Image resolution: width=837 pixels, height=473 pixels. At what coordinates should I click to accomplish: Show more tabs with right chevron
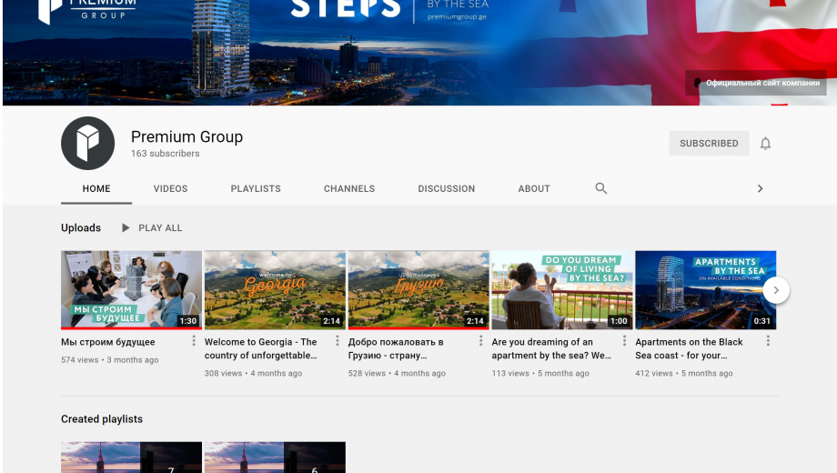(x=761, y=188)
